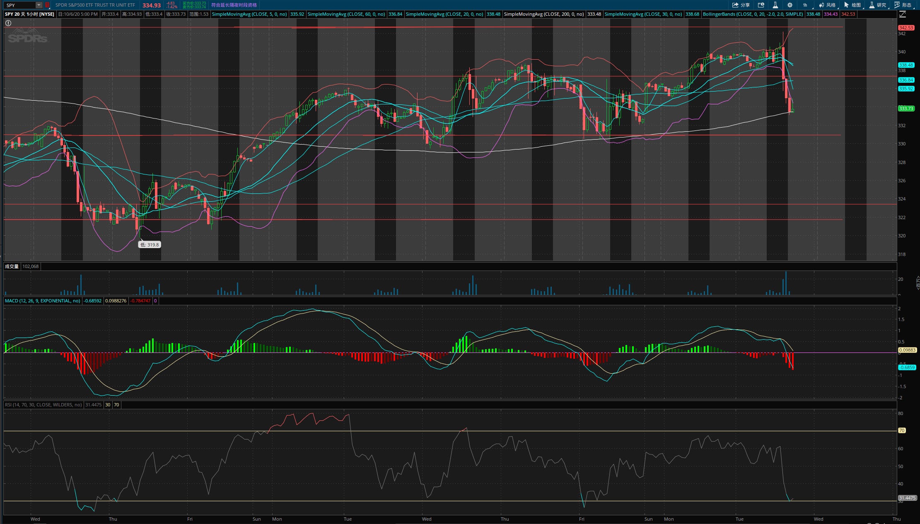Click the MACD study label

pos(42,301)
